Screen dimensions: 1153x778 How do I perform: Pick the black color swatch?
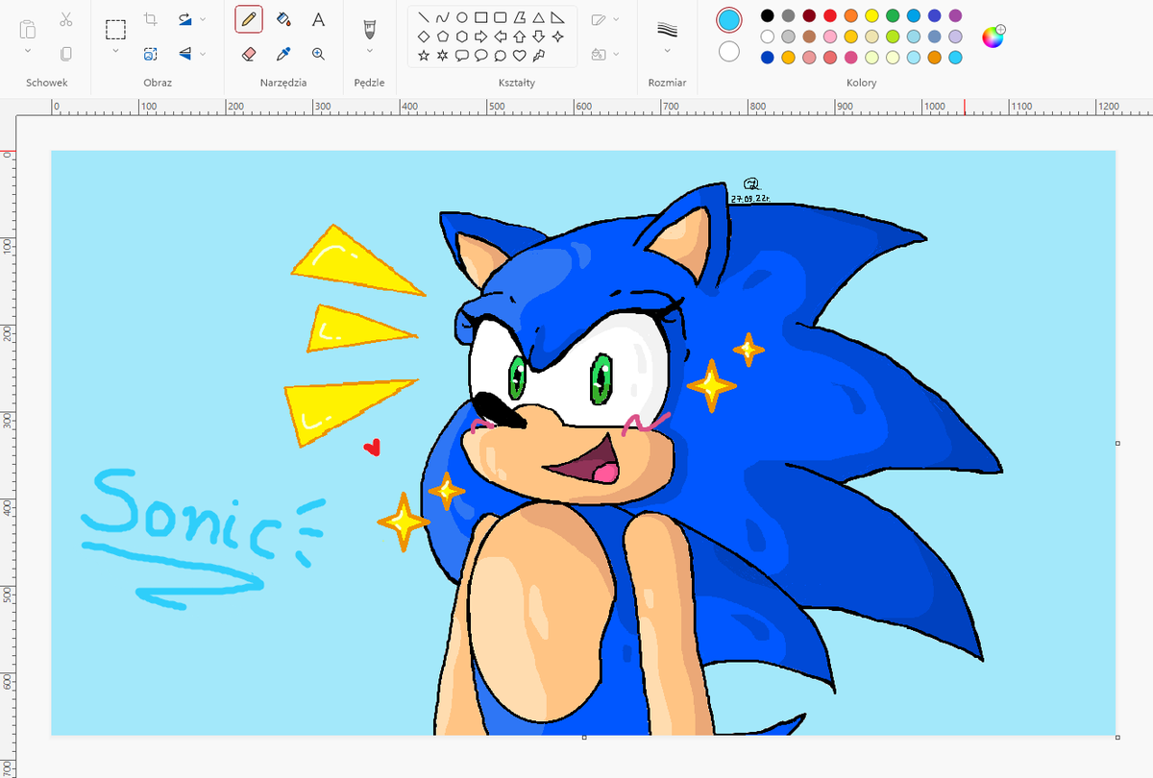767,15
